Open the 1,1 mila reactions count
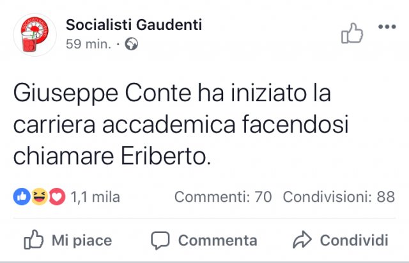 tap(95, 197)
